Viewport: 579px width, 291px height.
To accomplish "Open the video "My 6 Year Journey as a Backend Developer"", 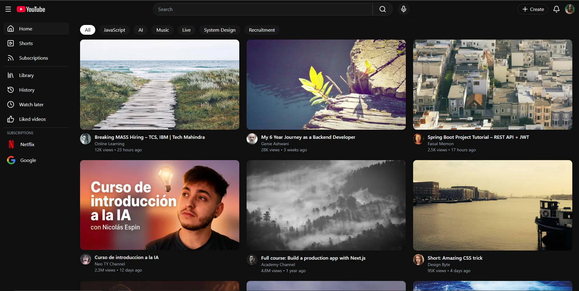I will [x=308, y=137].
